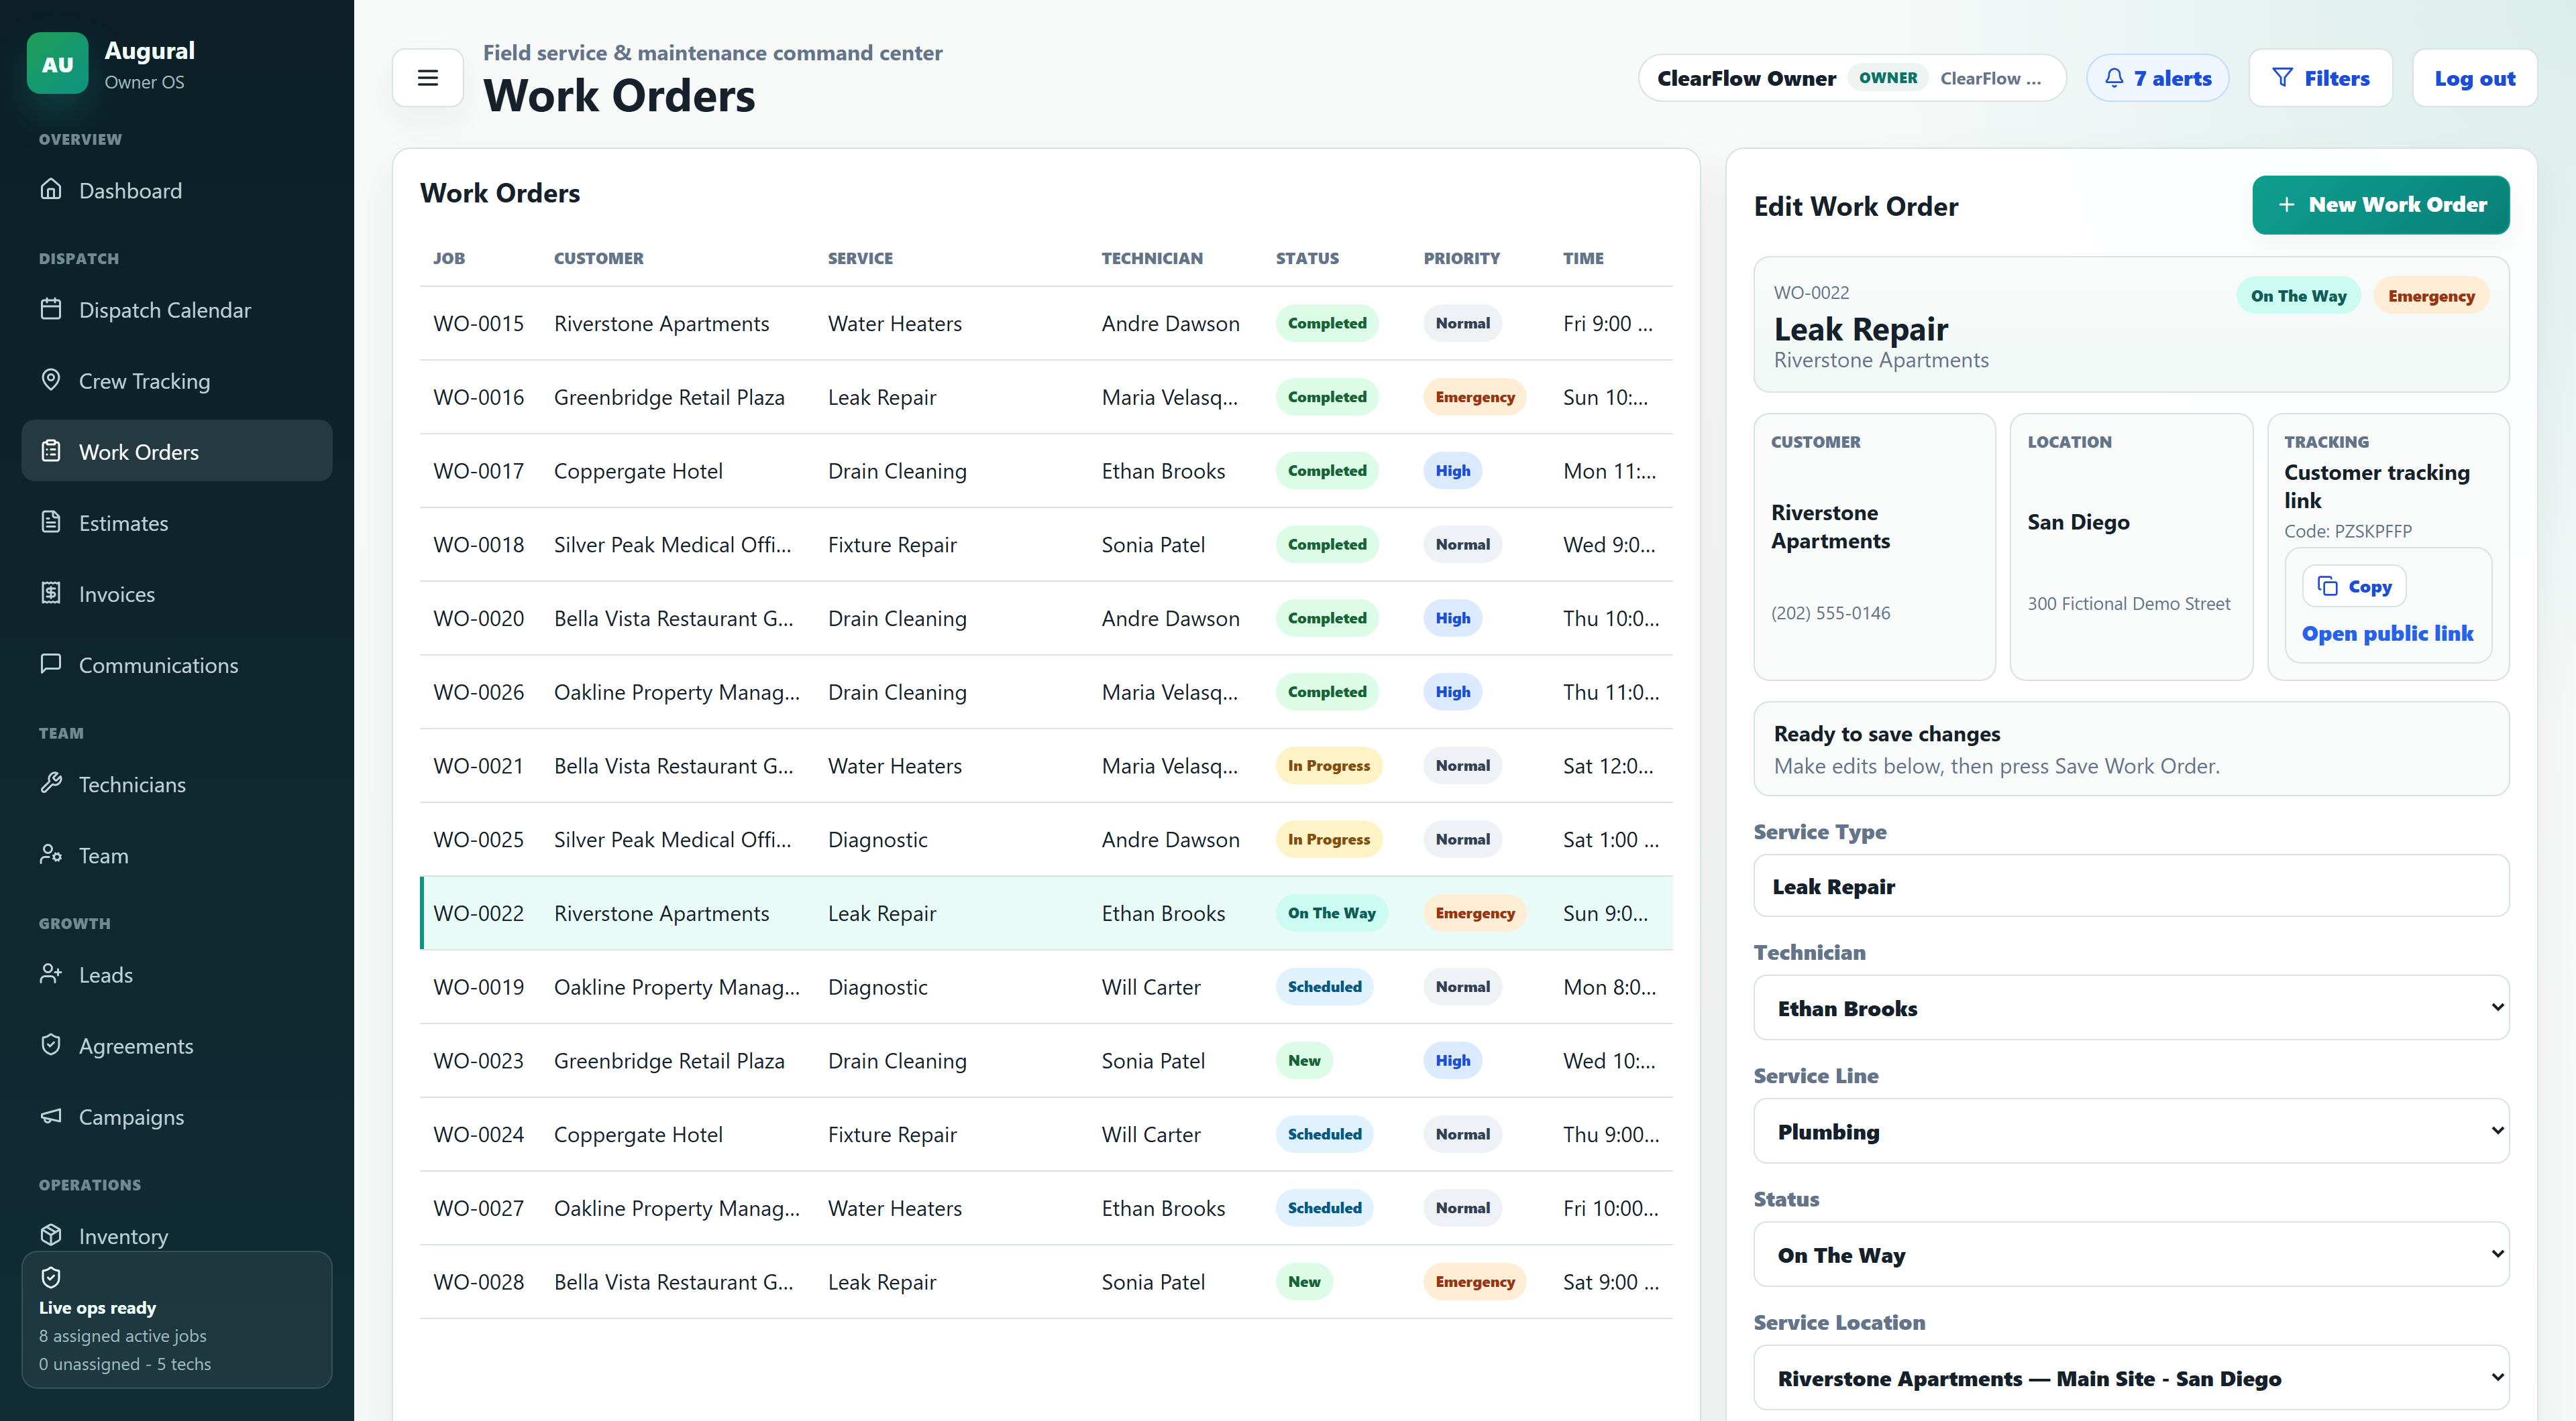The height and width of the screenshot is (1421, 2576).
Task: Click the PRIORITY column header
Action: tap(1461, 258)
